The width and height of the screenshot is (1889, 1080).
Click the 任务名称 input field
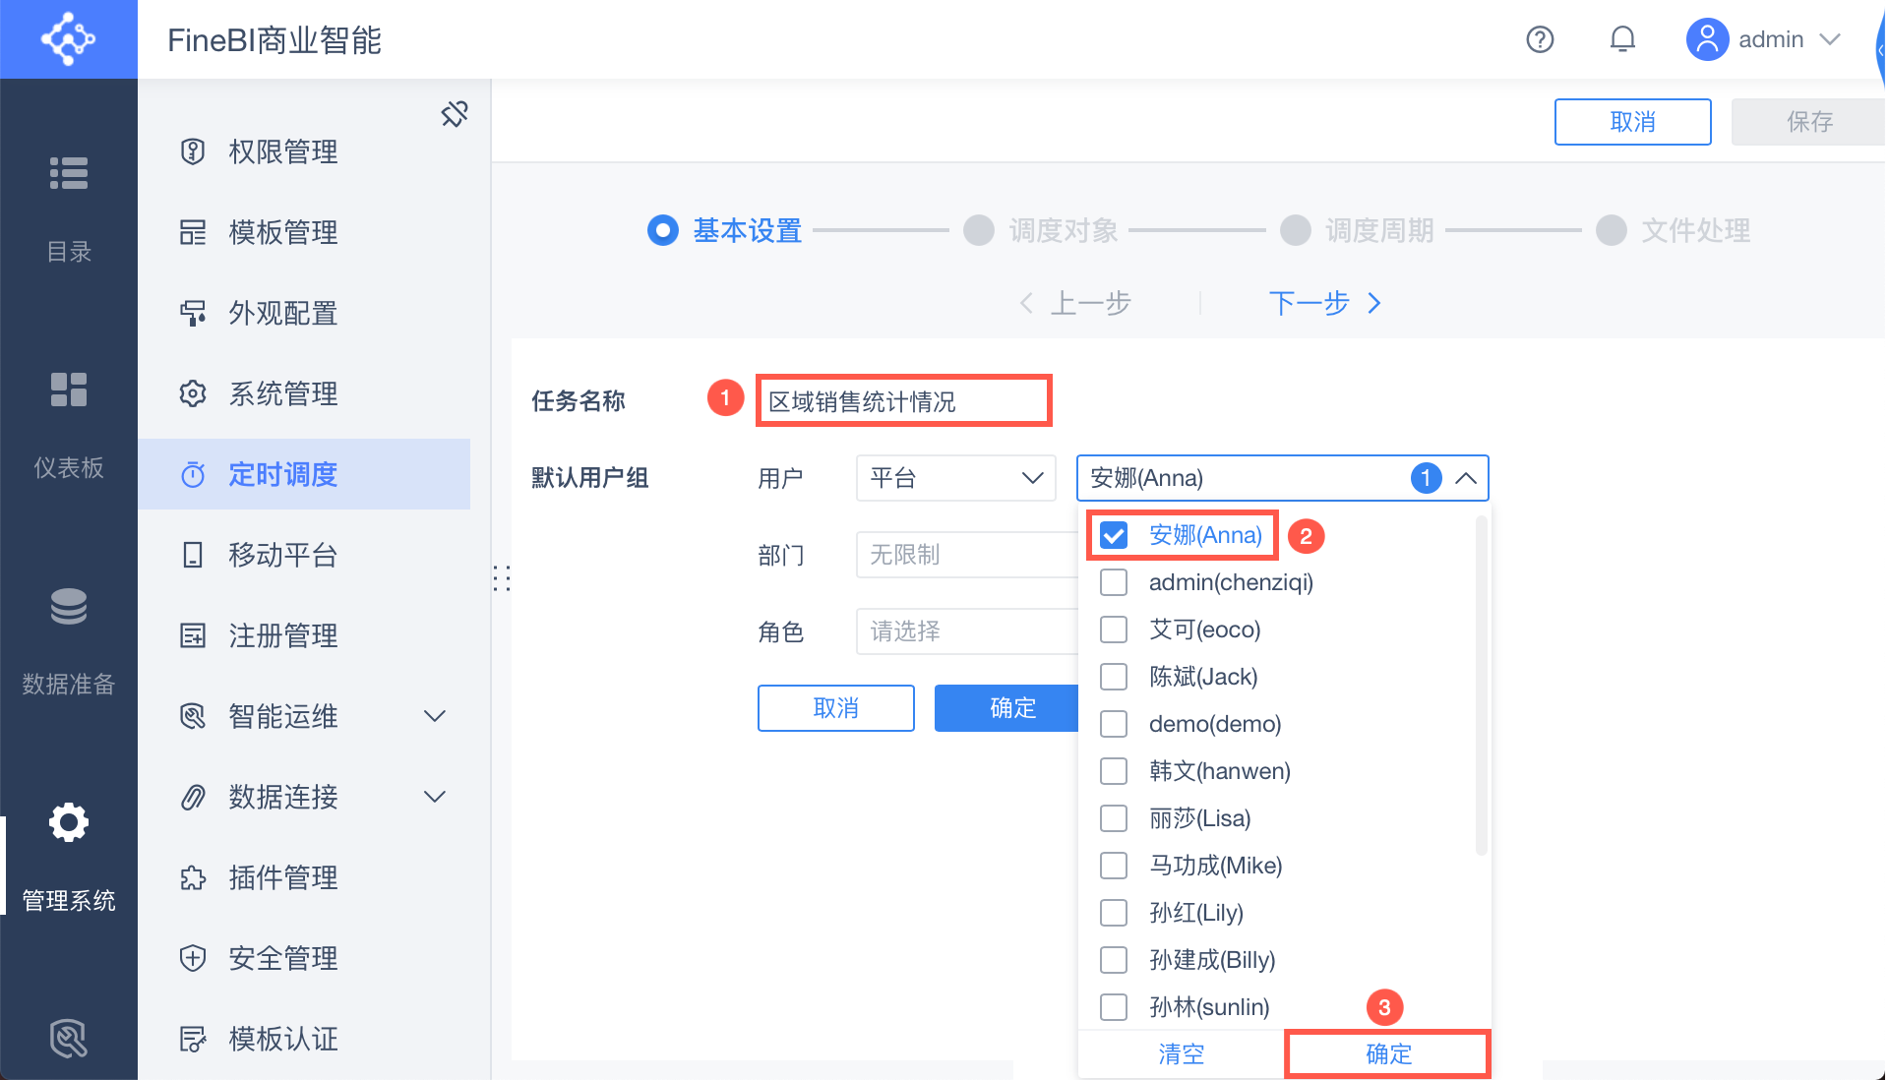click(x=903, y=401)
